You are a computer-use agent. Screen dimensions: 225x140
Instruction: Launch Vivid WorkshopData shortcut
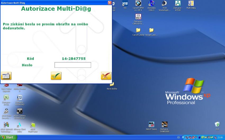165,6
